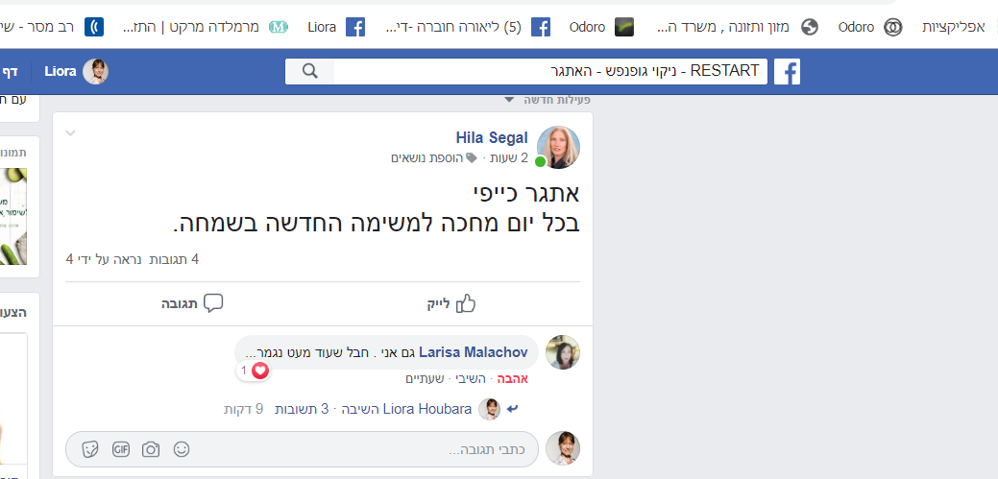Click the Facebook logo icon in header

pyautogui.click(x=787, y=72)
